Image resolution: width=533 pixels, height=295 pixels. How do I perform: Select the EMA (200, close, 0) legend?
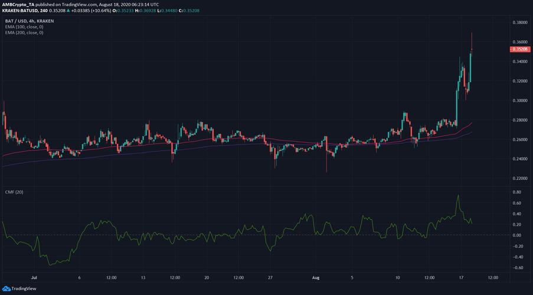click(27, 32)
